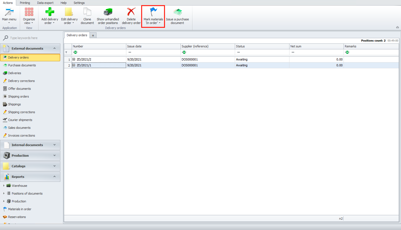401x230 pixels.
Task: Open Delivery orders in sidebar
Action: click(x=30, y=57)
